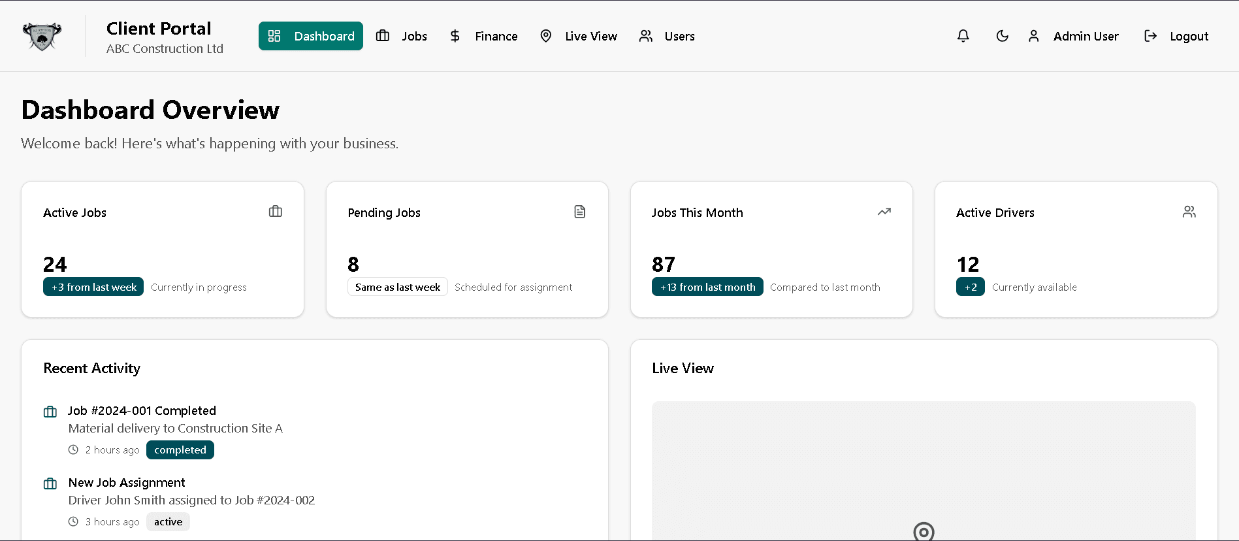Click the Client Portal title
The image size is (1239, 541).
click(x=159, y=29)
